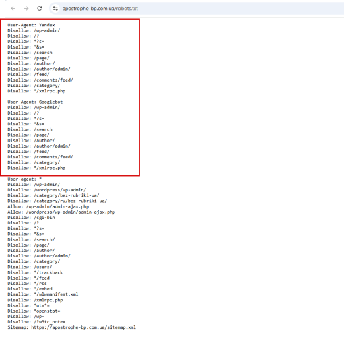Click the browser forward arrow

(x=26, y=9)
